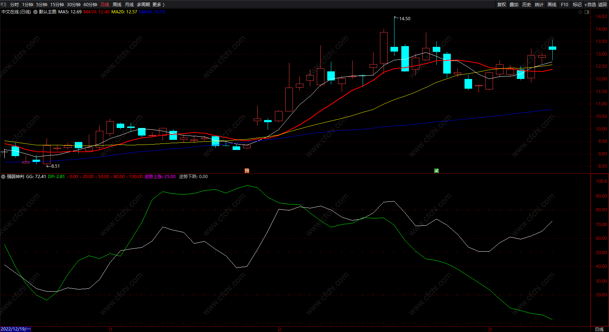
Task: Click the green 减 event marker
Action: tap(437, 171)
